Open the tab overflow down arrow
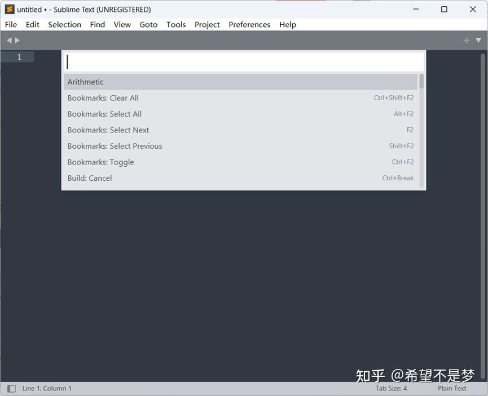This screenshot has width=488, height=396. point(478,39)
